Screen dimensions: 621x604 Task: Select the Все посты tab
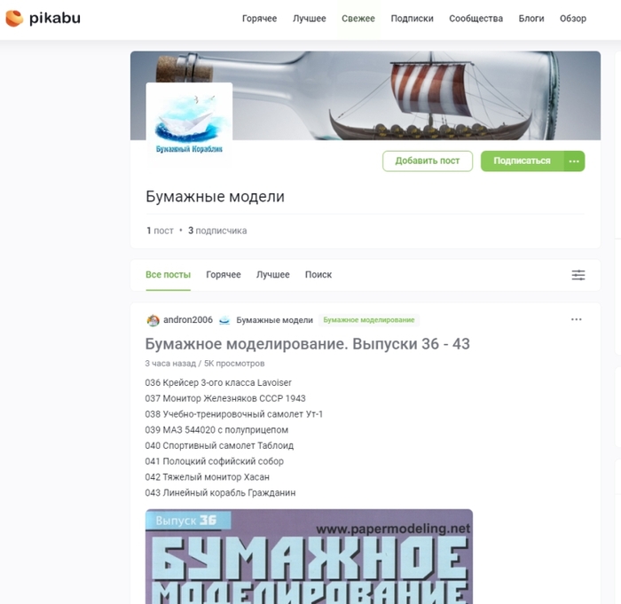pos(168,275)
